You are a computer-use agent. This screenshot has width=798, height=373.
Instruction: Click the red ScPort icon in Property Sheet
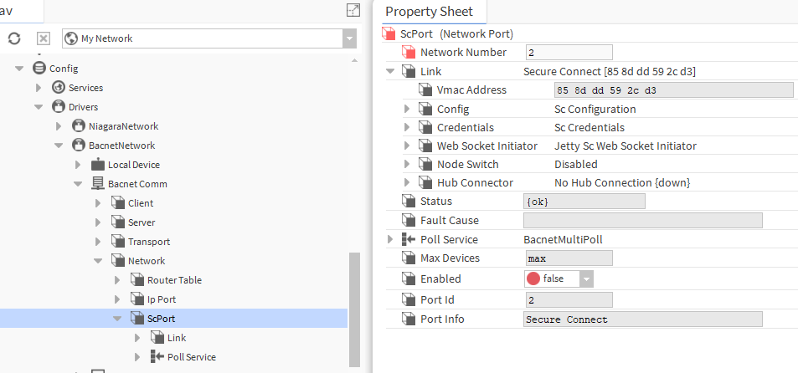[389, 33]
